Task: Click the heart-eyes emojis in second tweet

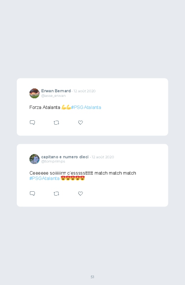Action: [x=73, y=178]
